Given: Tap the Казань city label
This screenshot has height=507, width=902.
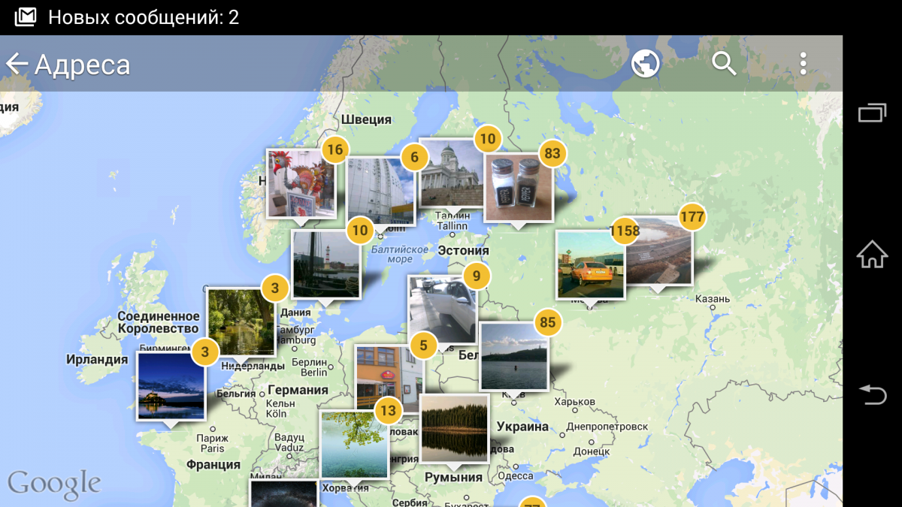Looking at the screenshot, I should pyautogui.click(x=713, y=299).
